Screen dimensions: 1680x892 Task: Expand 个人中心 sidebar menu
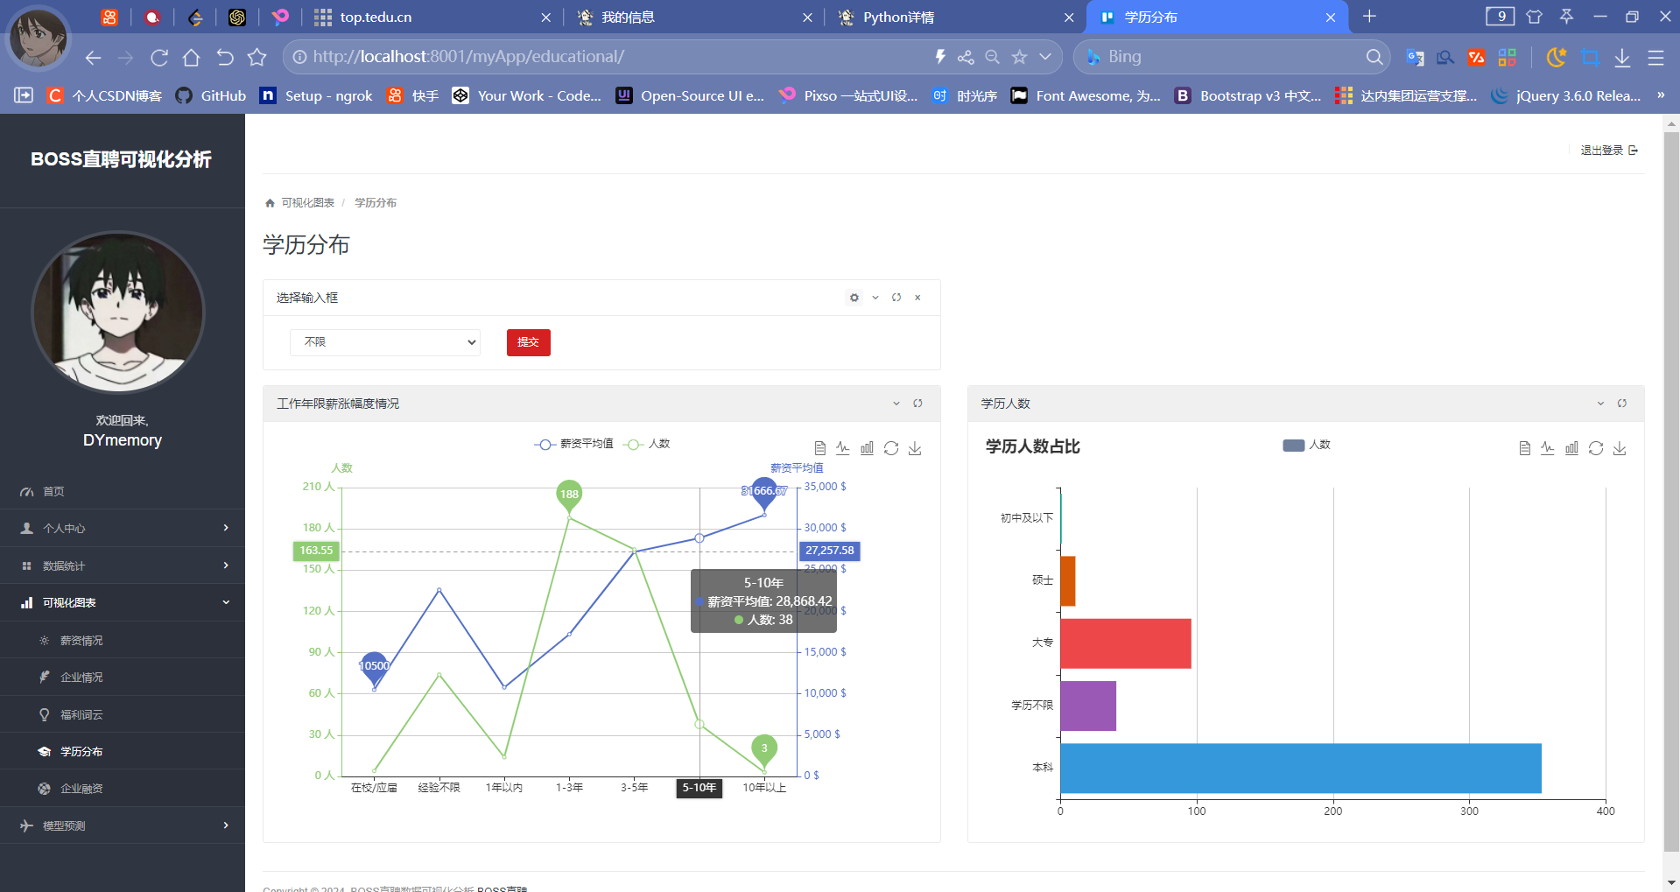pyautogui.click(x=123, y=529)
